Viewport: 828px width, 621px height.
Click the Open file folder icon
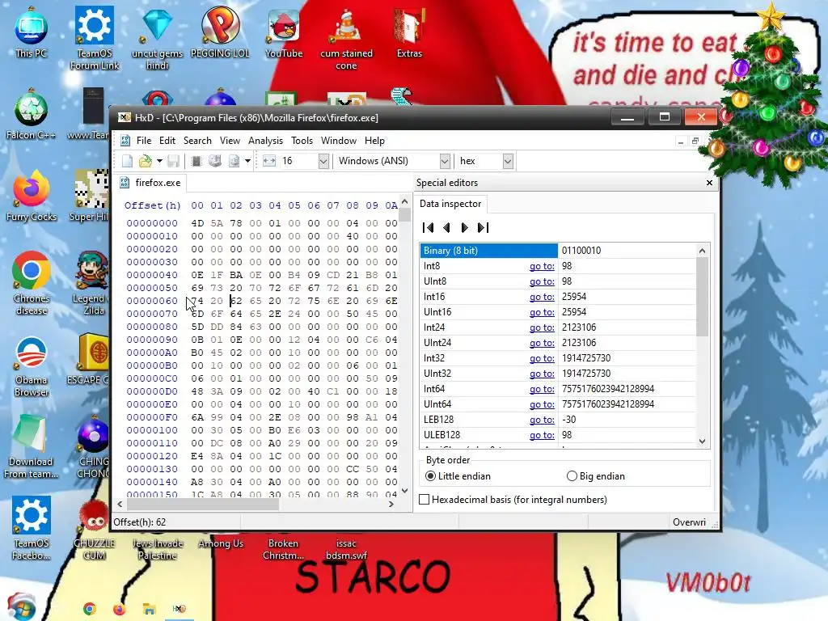[145, 161]
